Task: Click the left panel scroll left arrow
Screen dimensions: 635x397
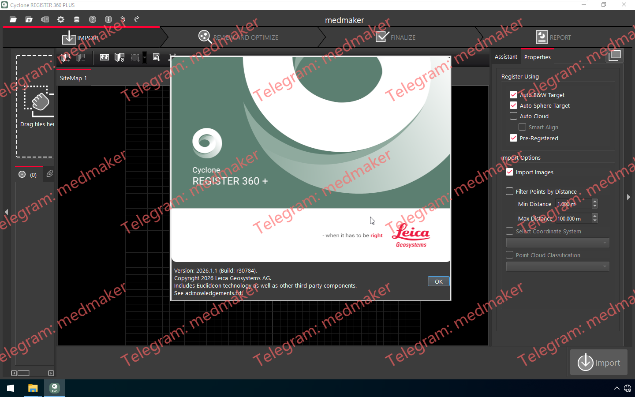Action: click(14, 373)
